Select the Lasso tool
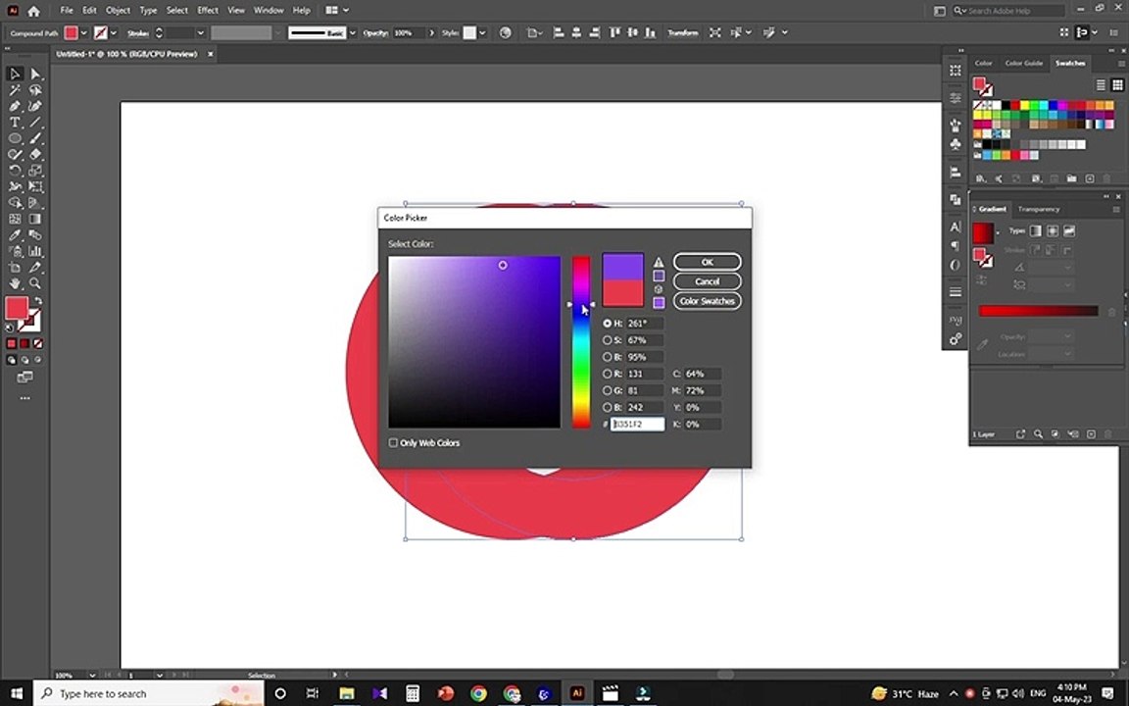Viewport: 1129px width, 706px height. 35,90
